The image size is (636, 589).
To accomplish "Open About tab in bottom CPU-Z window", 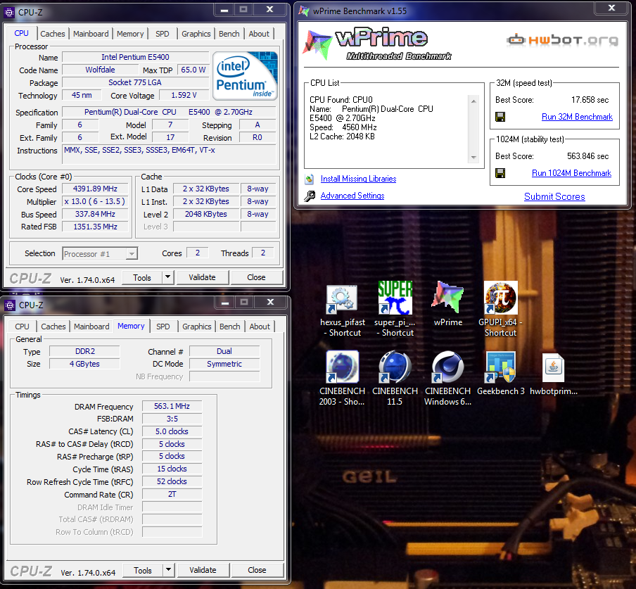I will [x=260, y=327].
